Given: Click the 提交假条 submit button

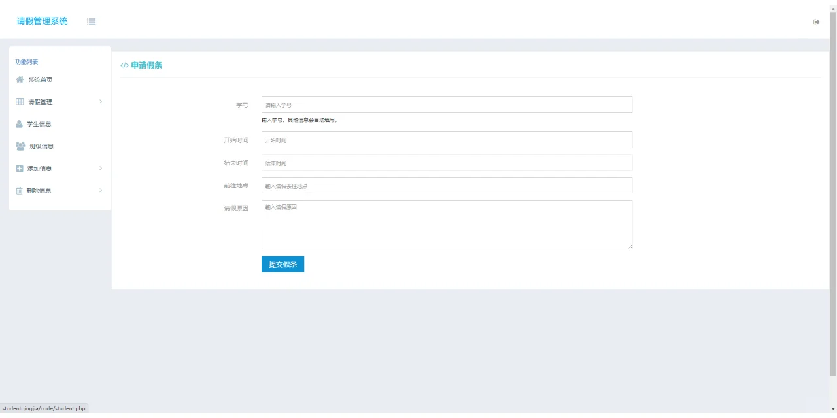Looking at the screenshot, I should [x=282, y=264].
